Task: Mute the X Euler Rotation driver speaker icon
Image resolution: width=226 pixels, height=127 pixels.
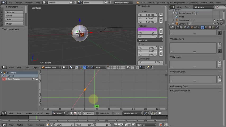Action: click(33, 79)
